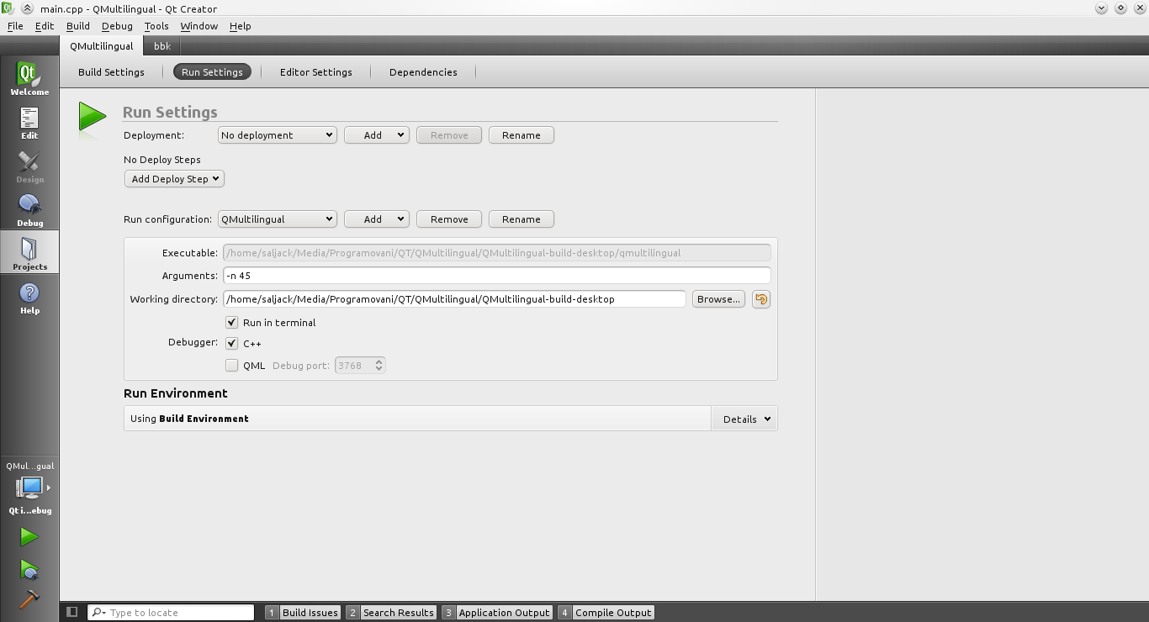The height and width of the screenshot is (622, 1149).
Task: Toggle sidebar icon in status bar
Action: point(72,612)
